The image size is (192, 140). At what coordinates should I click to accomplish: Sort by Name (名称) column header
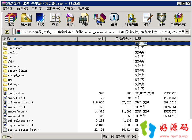pos(40,39)
